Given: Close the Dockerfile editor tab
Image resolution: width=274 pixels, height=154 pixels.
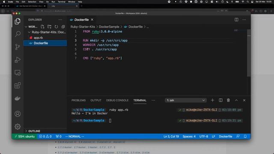Looking at the screenshot, I should 92,20.
